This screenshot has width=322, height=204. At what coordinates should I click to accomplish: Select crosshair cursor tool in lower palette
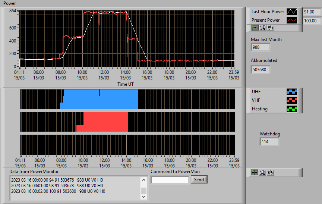point(255,173)
